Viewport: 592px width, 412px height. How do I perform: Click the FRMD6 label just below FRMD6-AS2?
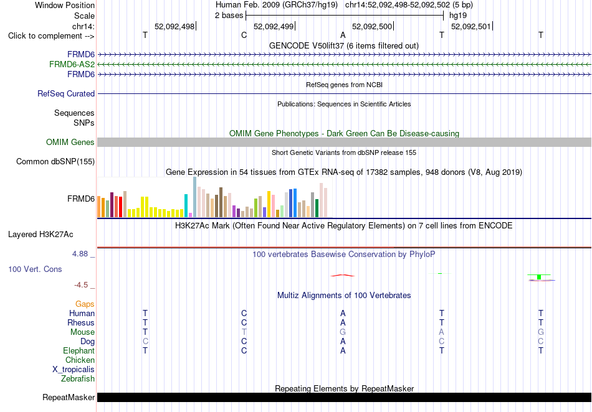[81, 74]
